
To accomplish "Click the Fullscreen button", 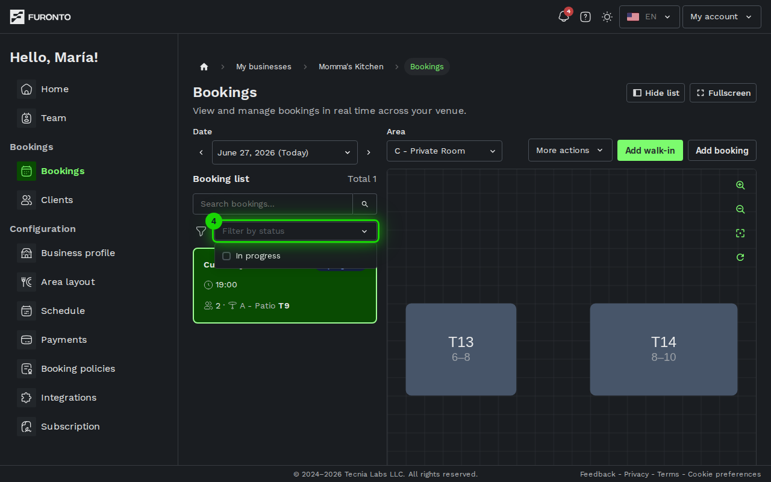I will pos(723,93).
